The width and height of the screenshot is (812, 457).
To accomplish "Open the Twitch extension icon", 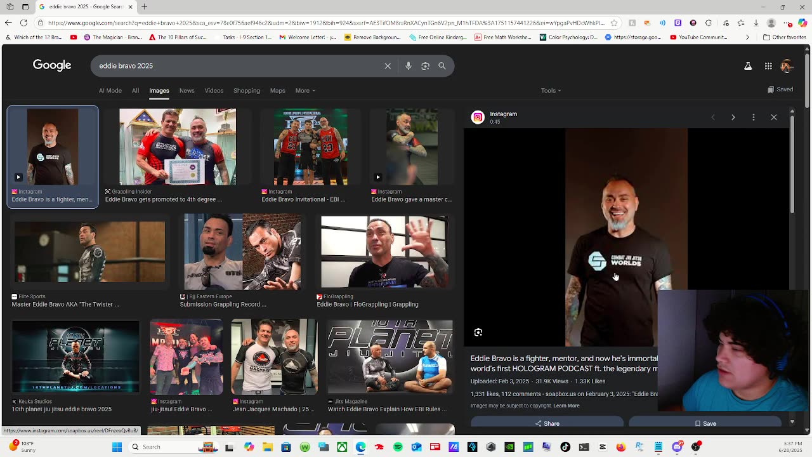I will pyautogui.click(x=678, y=23).
